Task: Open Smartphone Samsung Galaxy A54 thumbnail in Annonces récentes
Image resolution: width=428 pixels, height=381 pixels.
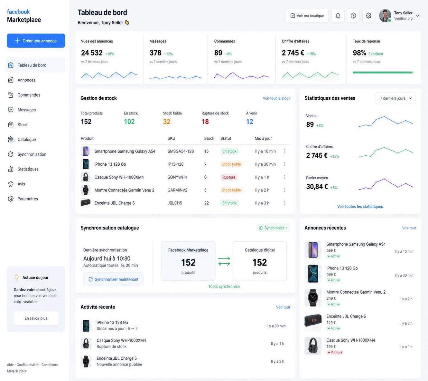Action: coord(313,250)
